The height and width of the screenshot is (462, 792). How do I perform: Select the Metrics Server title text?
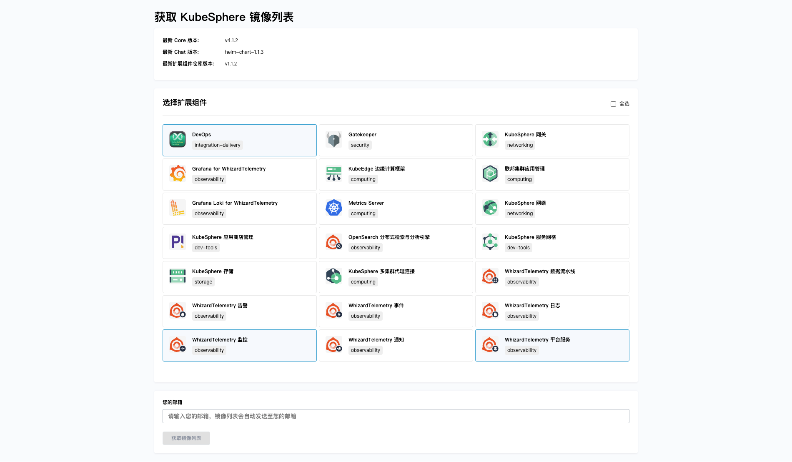point(366,203)
